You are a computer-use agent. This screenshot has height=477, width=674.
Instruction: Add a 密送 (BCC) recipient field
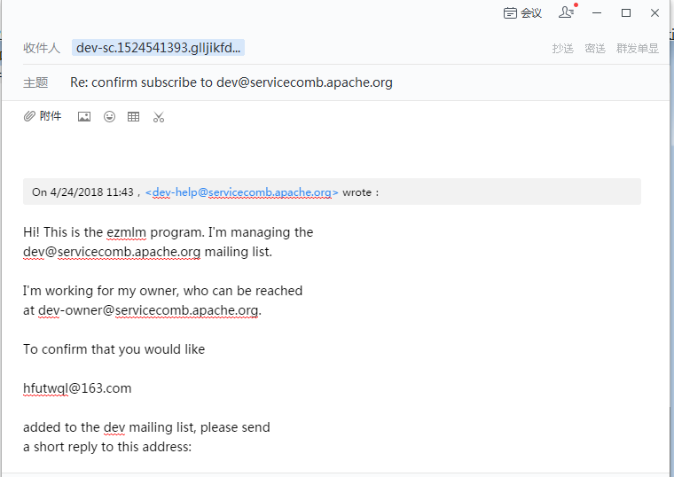pyautogui.click(x=595, y=49)
